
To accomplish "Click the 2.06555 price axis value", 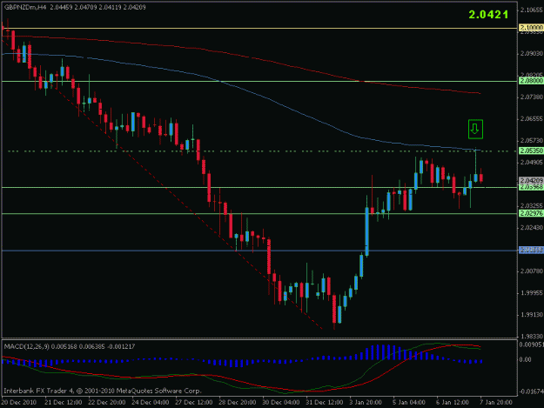I will tap(531, 119).
